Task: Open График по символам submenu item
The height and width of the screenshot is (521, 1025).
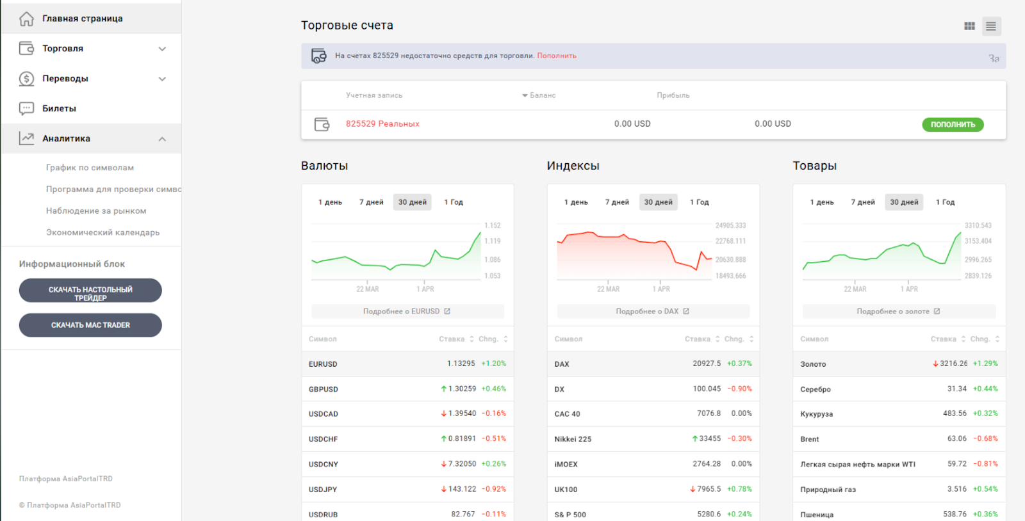Action: tap(90, 168)
